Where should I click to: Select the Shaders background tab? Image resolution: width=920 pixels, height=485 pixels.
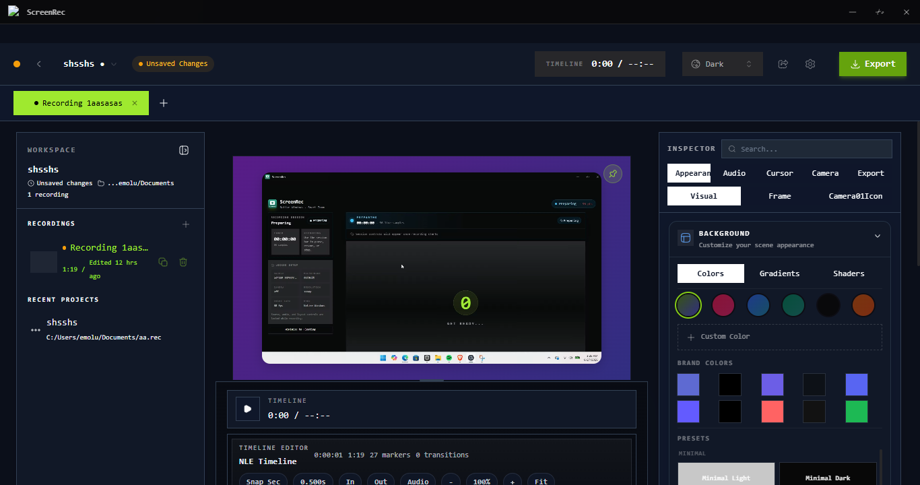coord(849,273)
